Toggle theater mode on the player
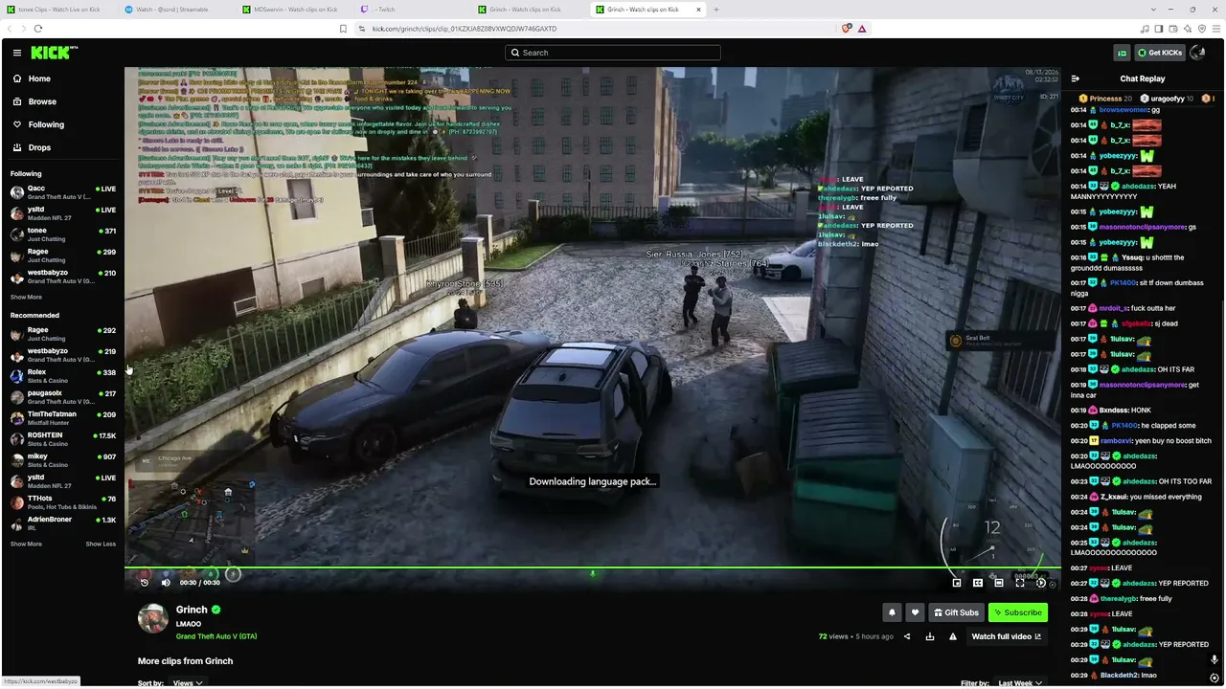The height and width of the screenshot is (689, 1226). (999, 582)
